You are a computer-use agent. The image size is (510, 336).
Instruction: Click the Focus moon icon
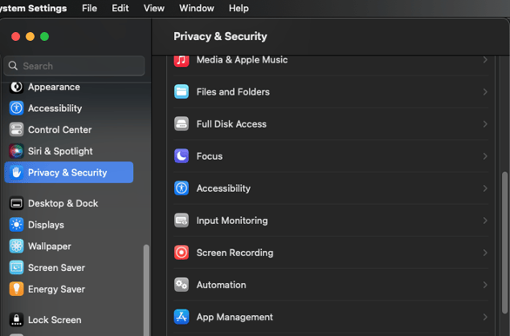(181, 156)
